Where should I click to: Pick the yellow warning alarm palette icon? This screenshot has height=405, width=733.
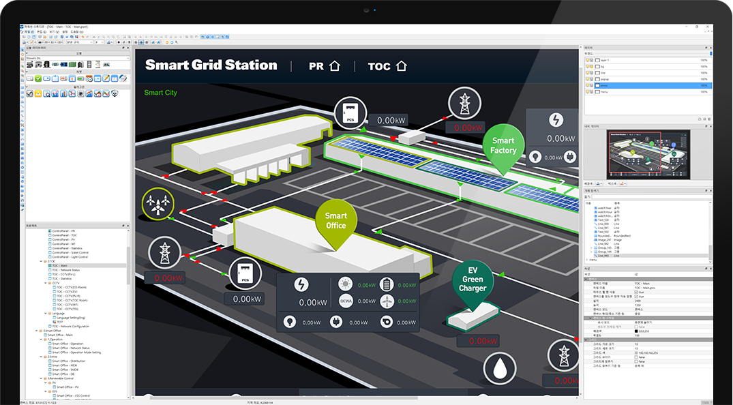(x=38, y=93)
